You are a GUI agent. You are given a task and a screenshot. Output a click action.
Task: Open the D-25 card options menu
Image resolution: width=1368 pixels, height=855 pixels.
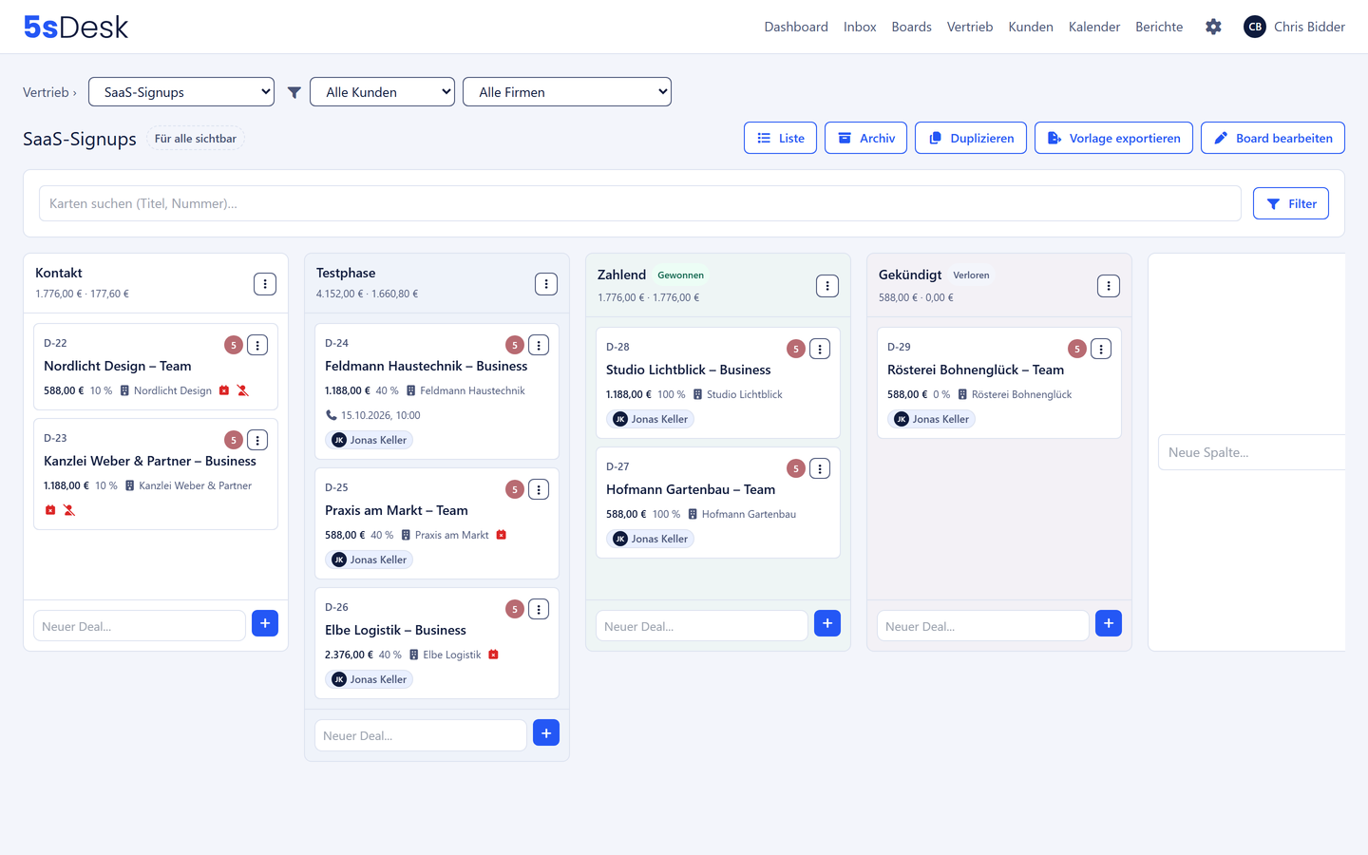tap(539, 489)
